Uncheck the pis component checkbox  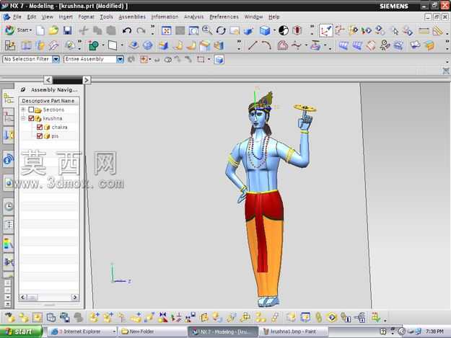[40, 135]
